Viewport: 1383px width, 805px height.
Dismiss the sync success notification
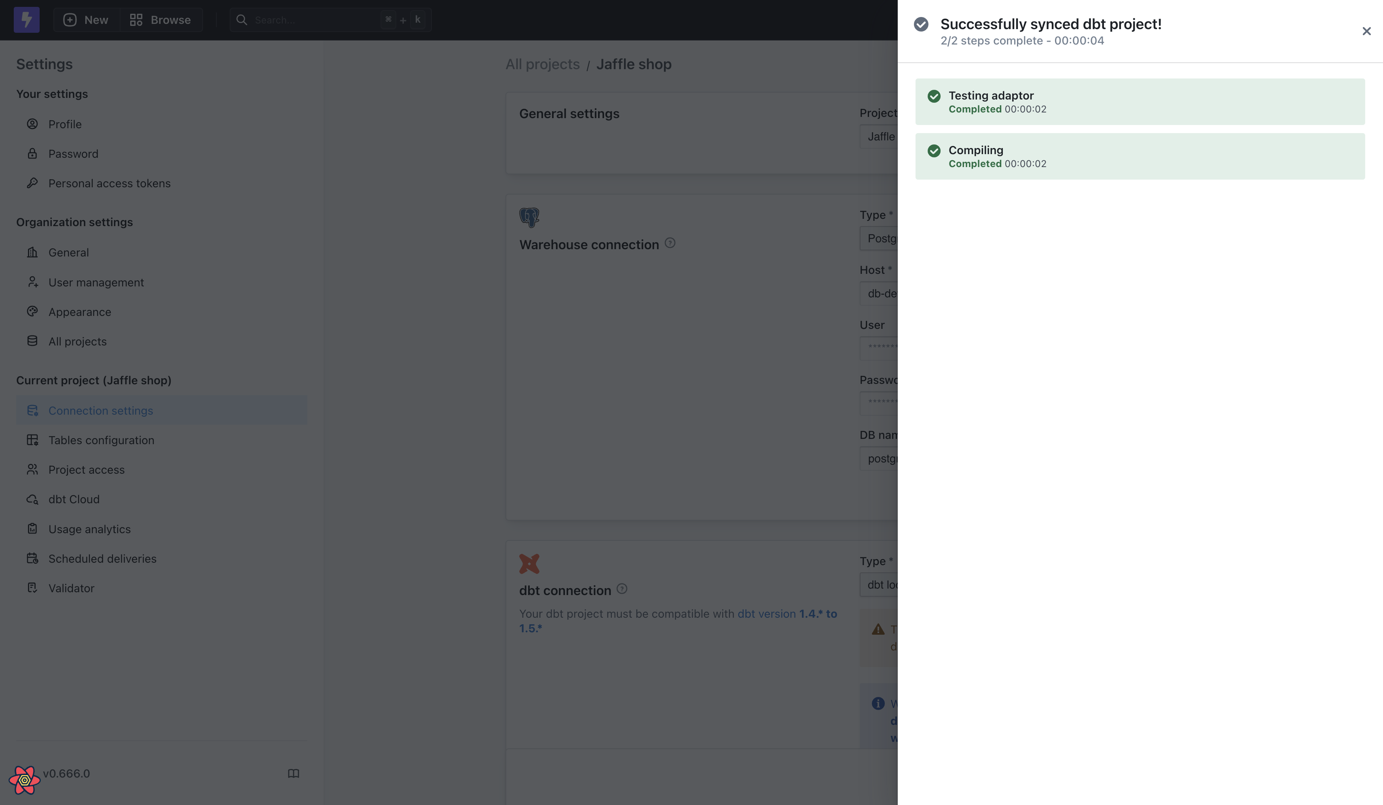pyautogui.click(x=1366, y=31)
